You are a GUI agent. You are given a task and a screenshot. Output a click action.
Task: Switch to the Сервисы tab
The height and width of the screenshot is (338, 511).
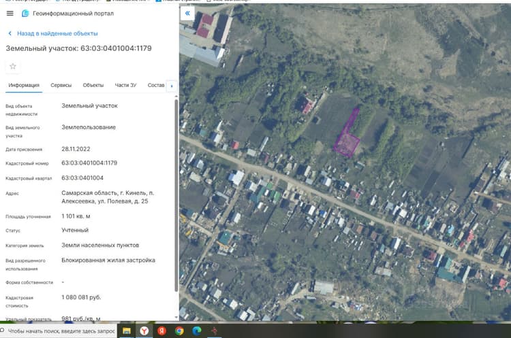click(x=61, y=85)
